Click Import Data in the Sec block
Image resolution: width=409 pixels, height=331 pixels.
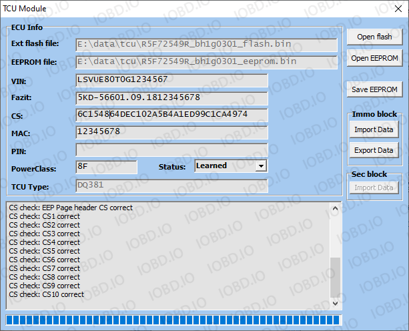coord(374,188)
